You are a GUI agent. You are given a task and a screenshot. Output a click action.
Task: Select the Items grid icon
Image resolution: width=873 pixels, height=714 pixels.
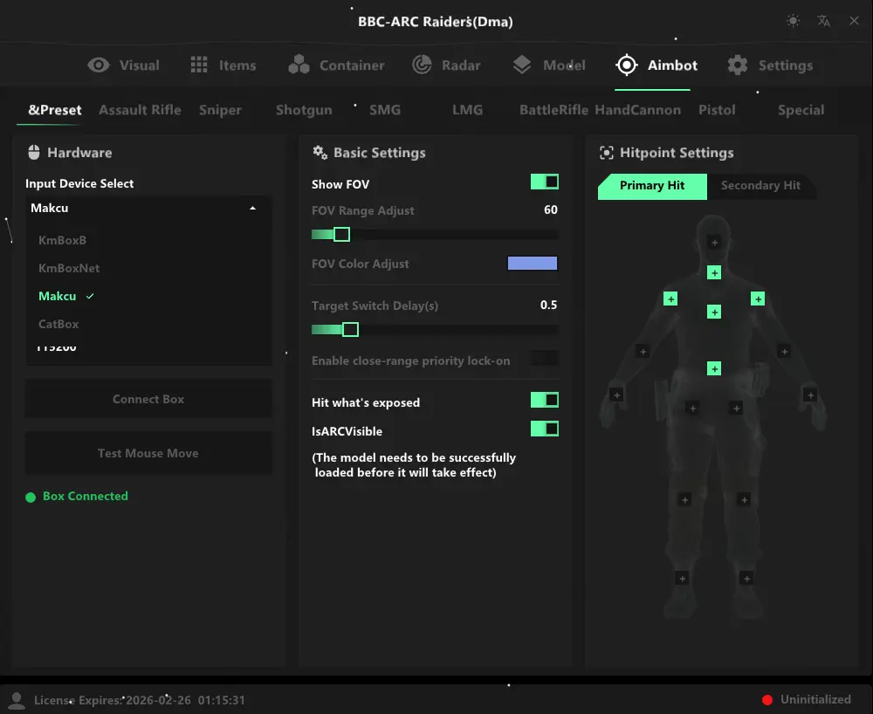[201, 65]
